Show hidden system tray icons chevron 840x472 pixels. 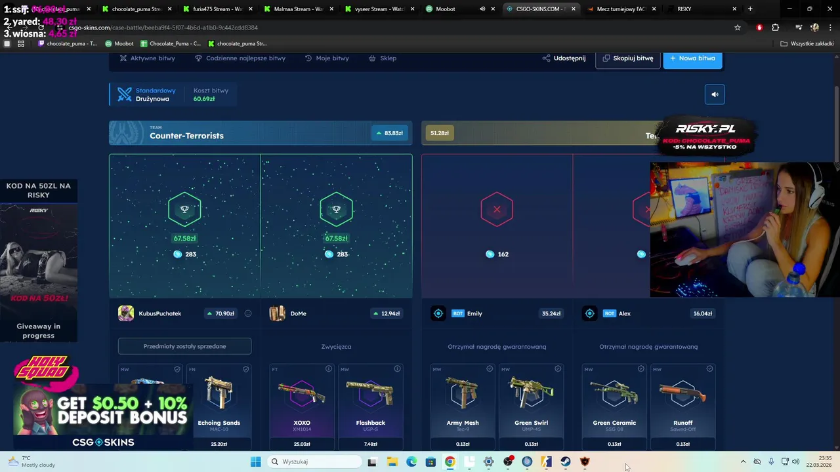click(743, 462)
